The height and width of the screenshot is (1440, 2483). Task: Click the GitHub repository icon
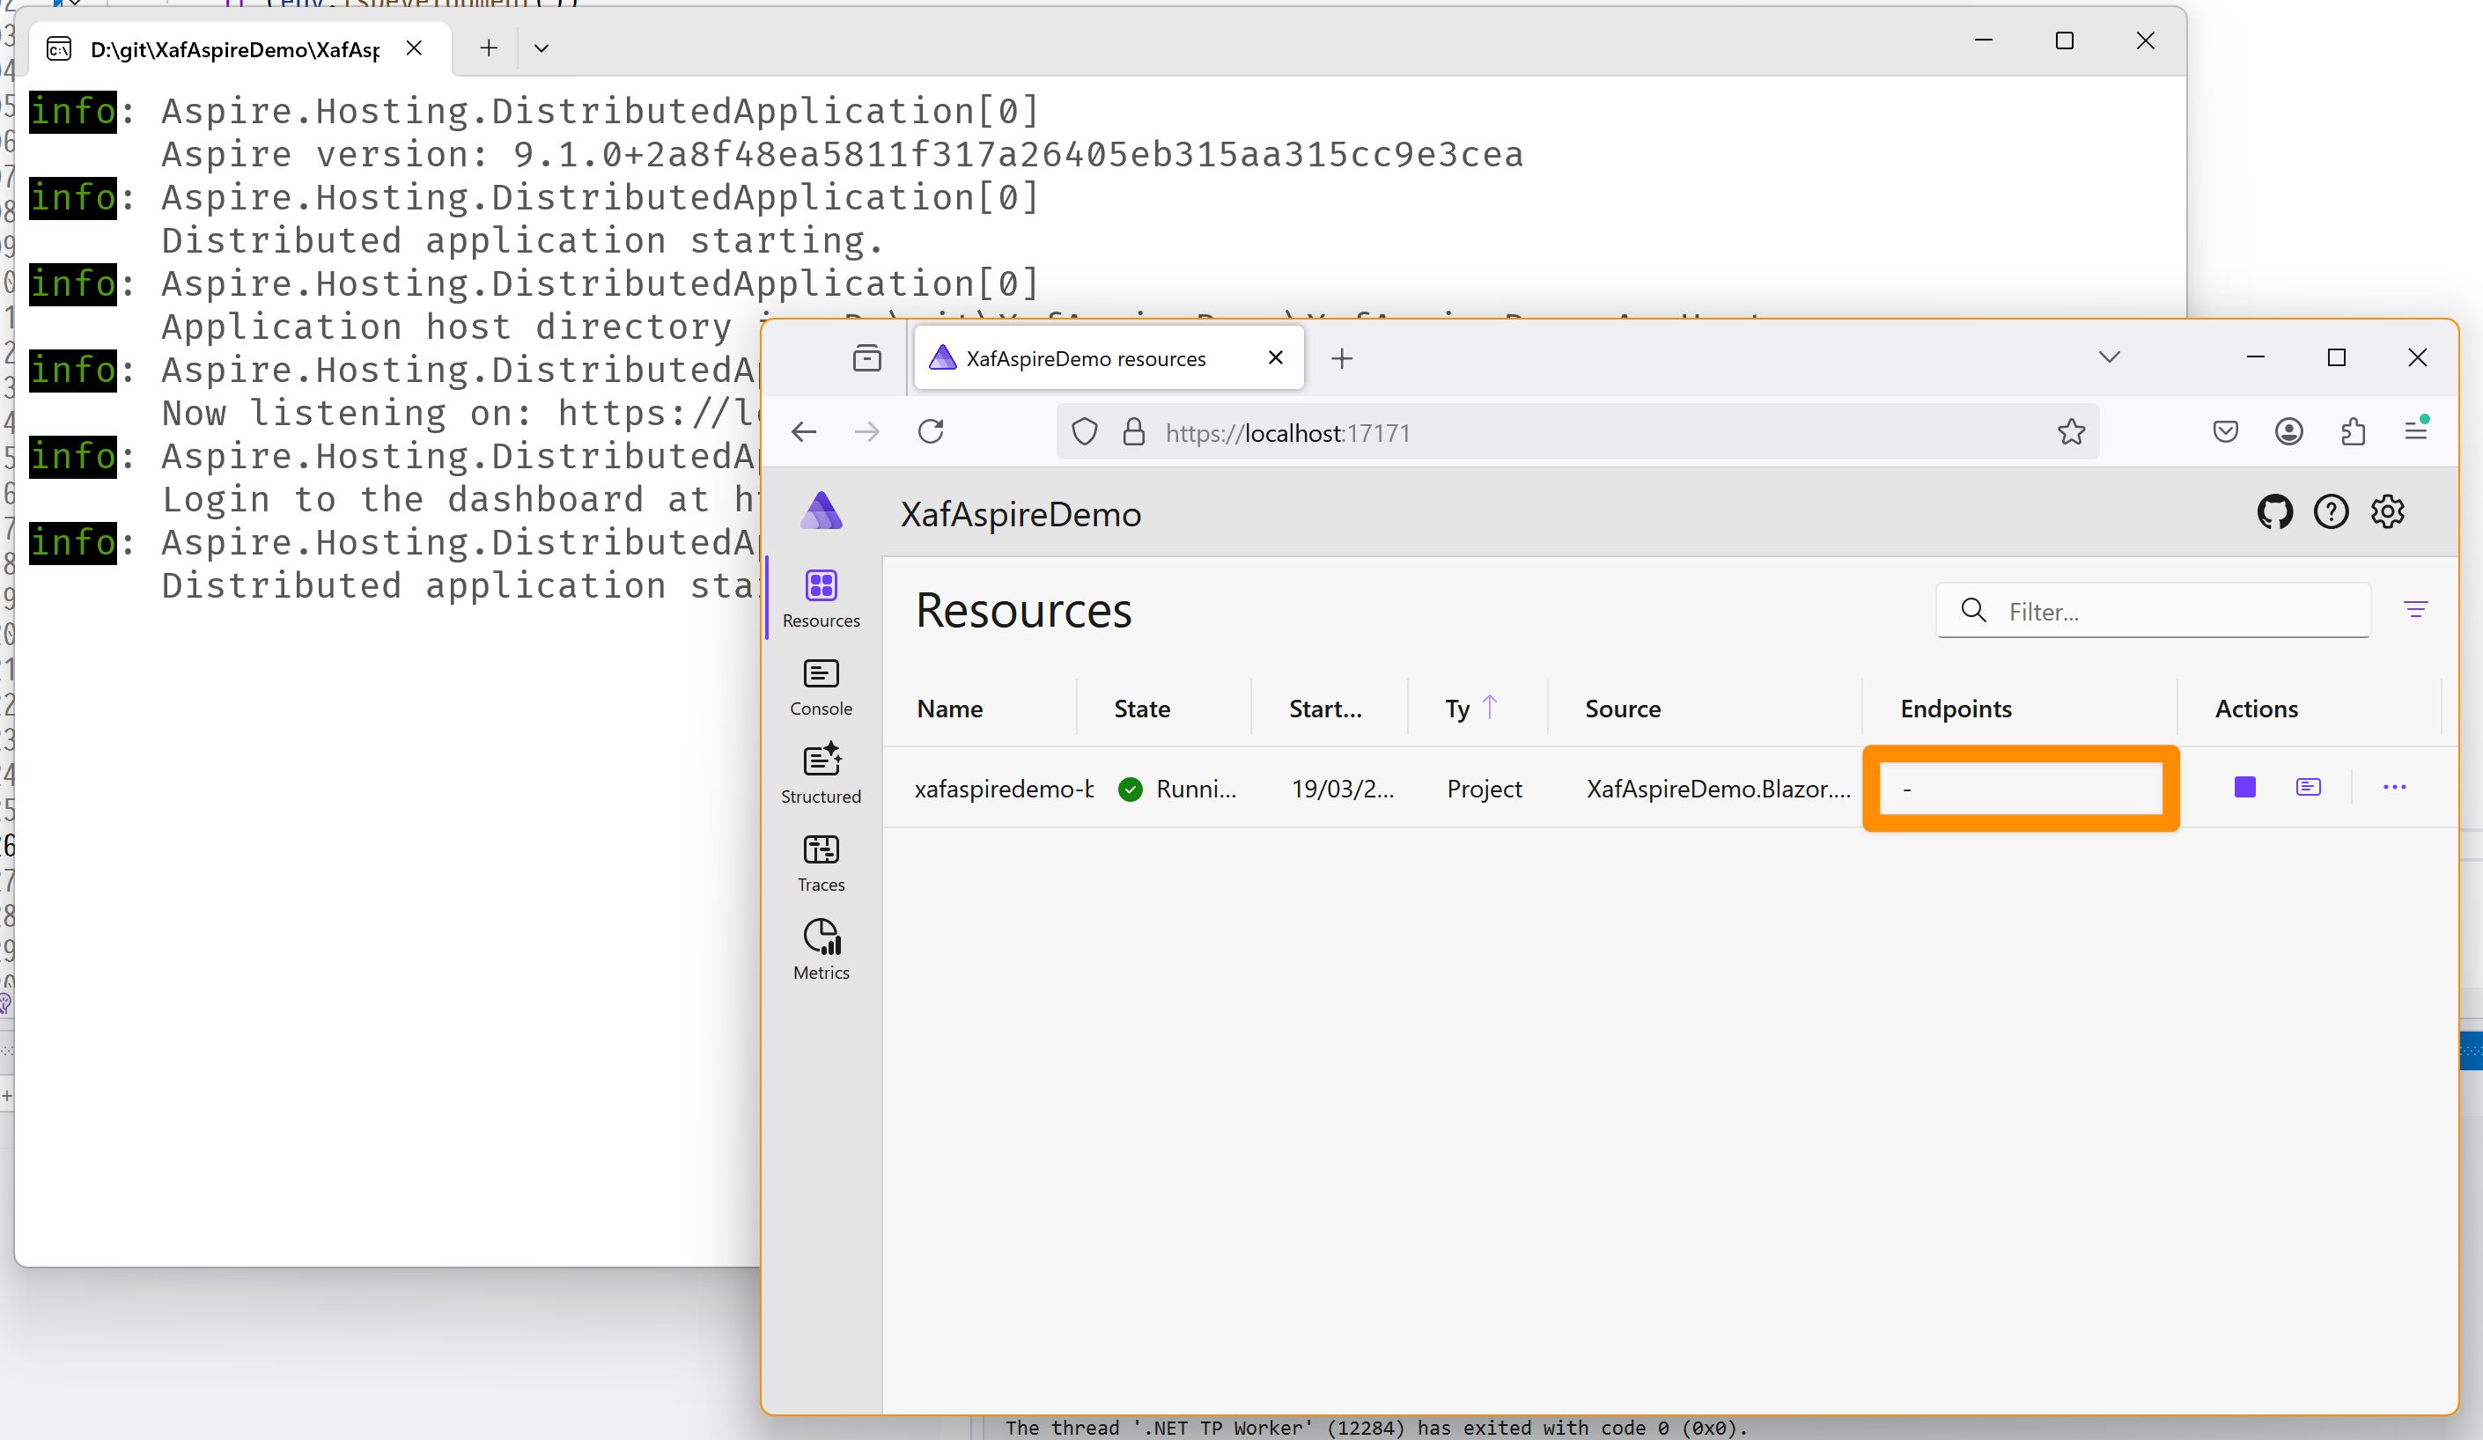click(2274, 512)
